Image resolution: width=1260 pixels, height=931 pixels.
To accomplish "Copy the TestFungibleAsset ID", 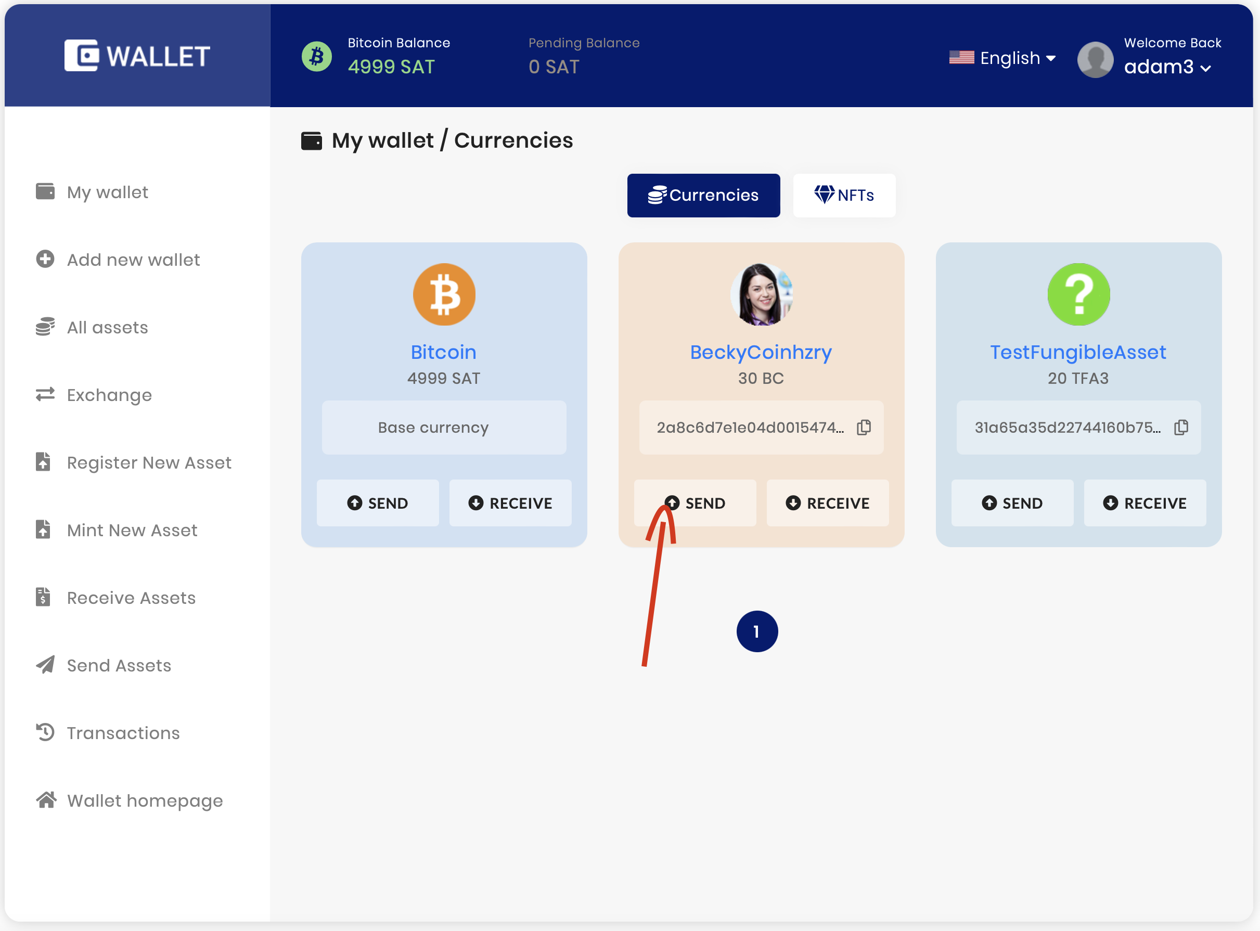I will point(1181,427).
